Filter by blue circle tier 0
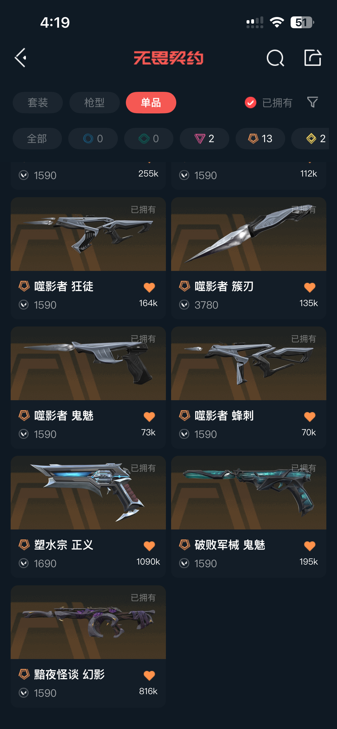This screenshot has height=729, width=337. (x=93, y=138)
